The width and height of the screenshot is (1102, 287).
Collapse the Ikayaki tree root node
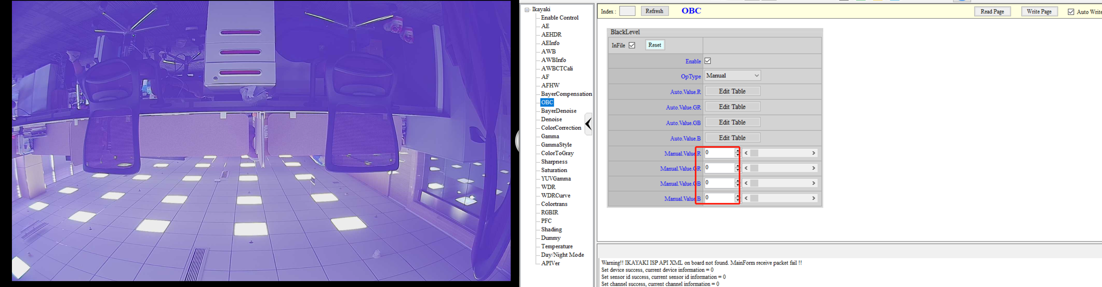pos(527,9)
